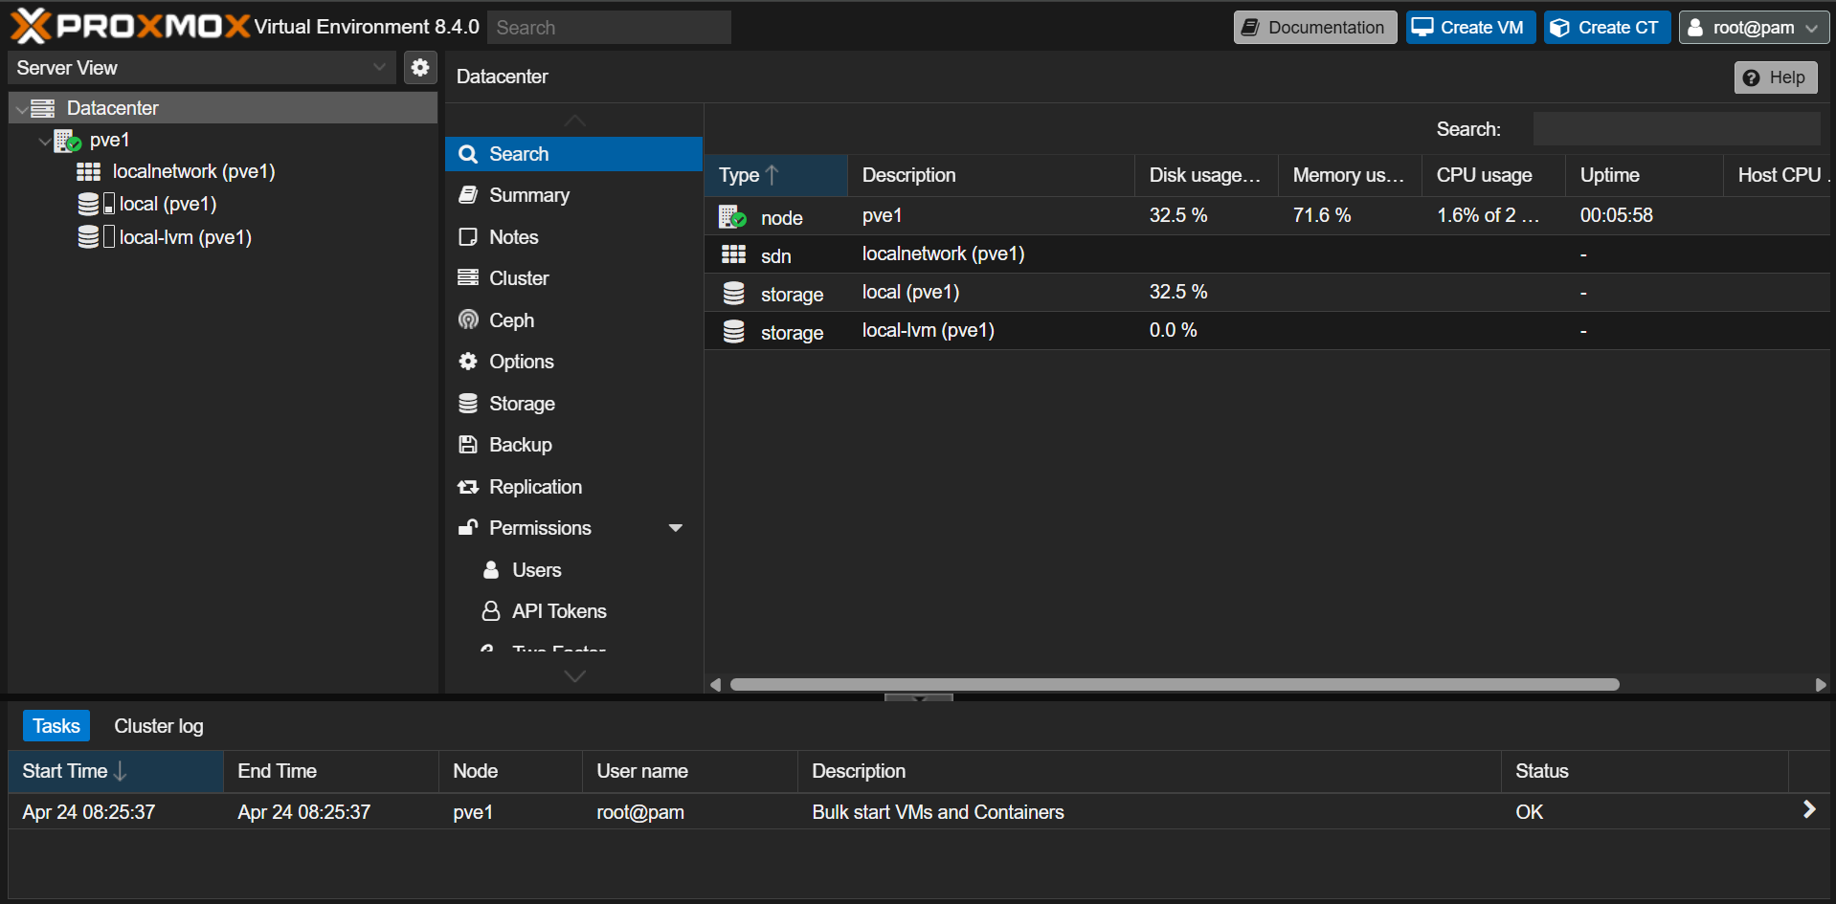This screenshot has height=904, width=1836.
Task: Click the right arrow of the grid scrollbar
Action: [1821, 685]
